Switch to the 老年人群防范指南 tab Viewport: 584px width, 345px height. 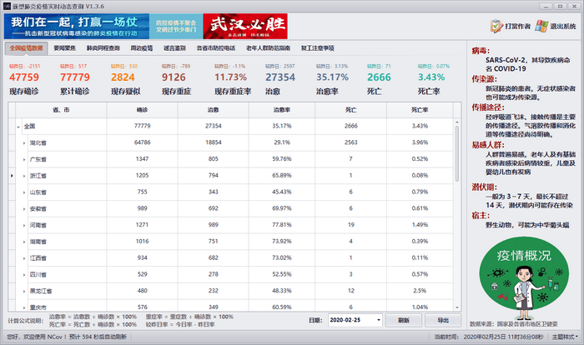268,48
